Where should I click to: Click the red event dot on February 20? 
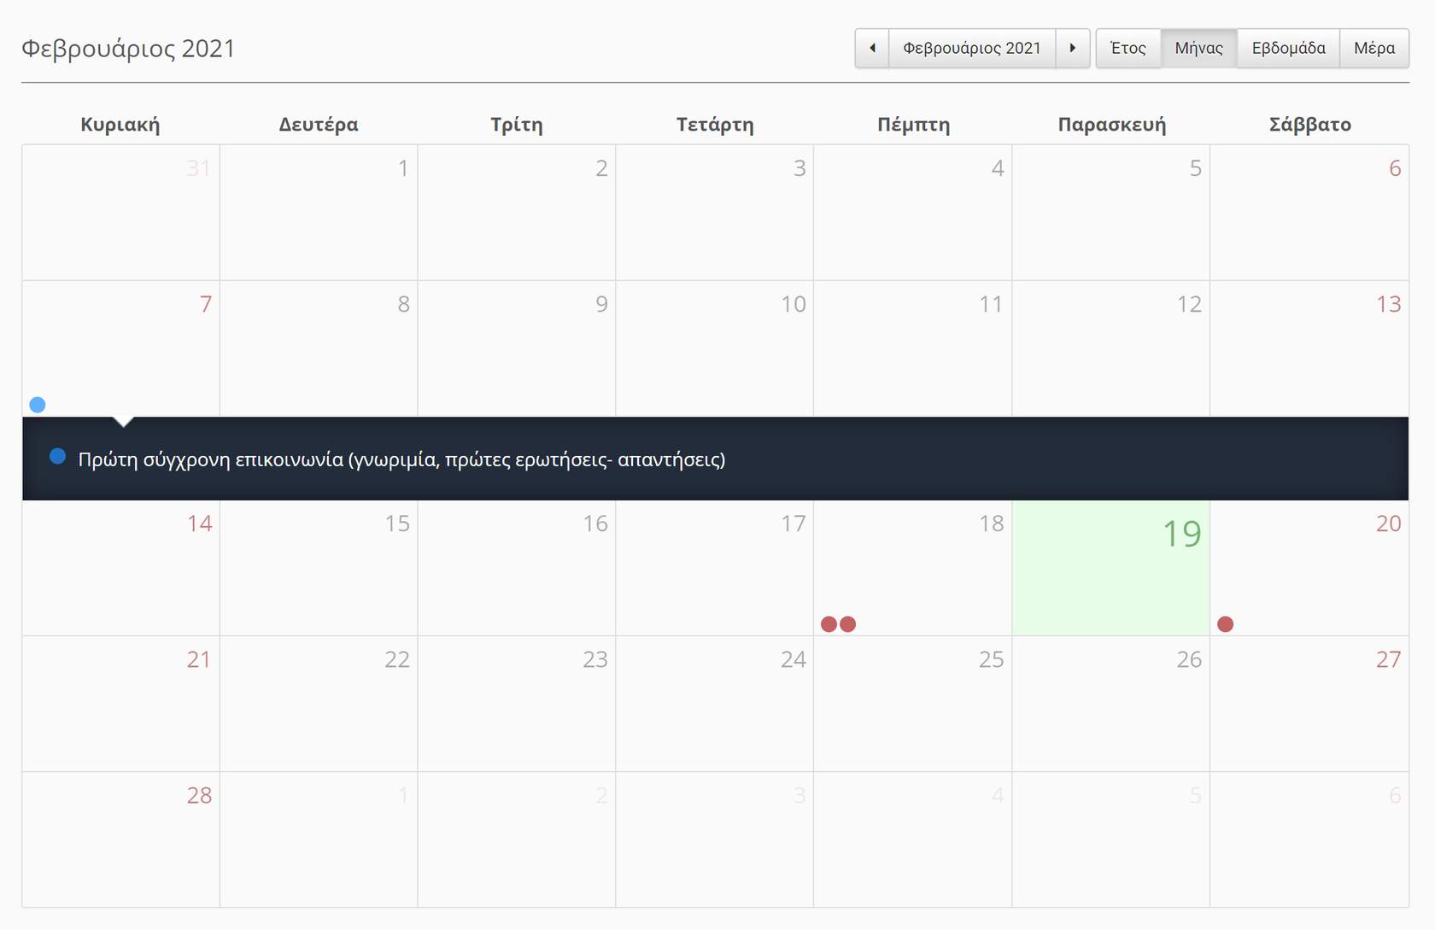pos(1225,624)
